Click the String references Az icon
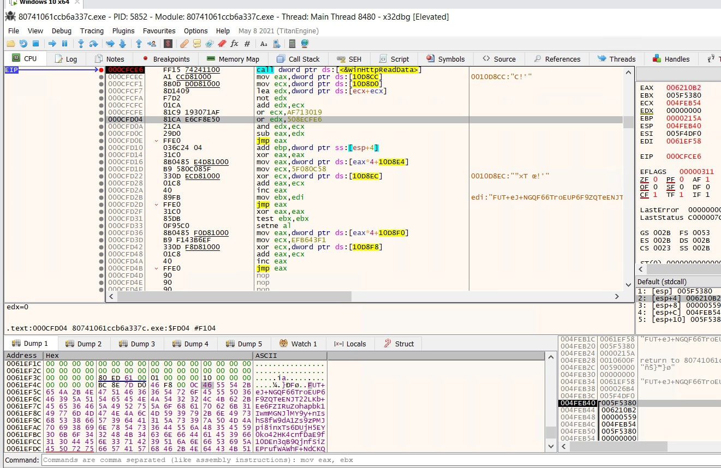Viewport: 721px width, 468px height. tap(264, 44)
